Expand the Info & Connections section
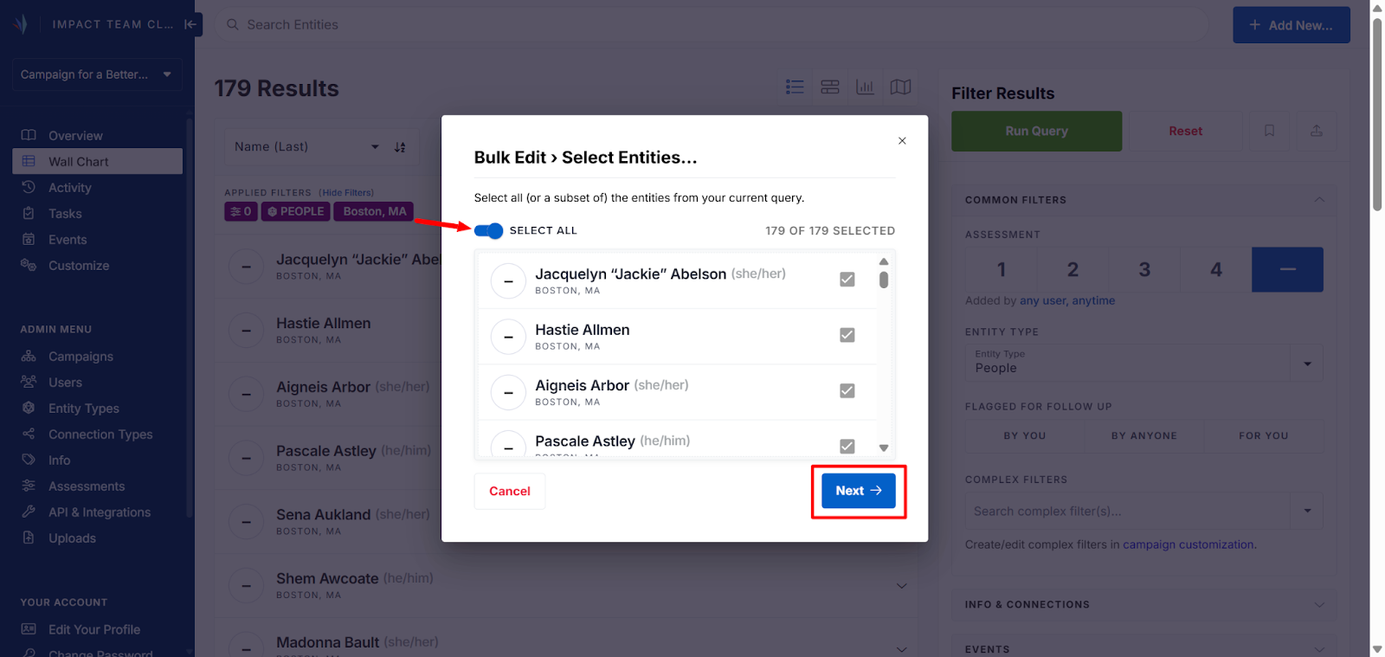Screen dimensions: 1385x657 1319,604
